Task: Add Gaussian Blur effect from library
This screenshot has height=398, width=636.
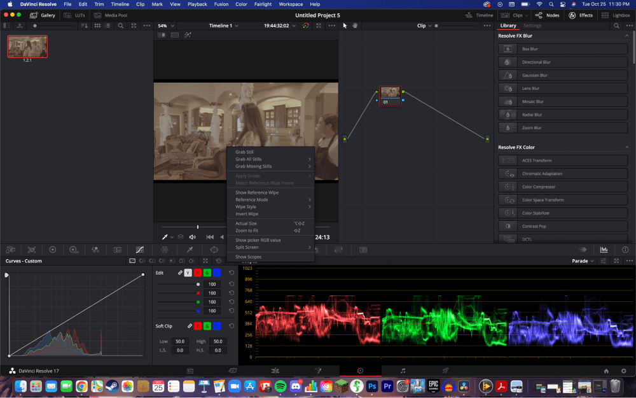Action: 535,75
